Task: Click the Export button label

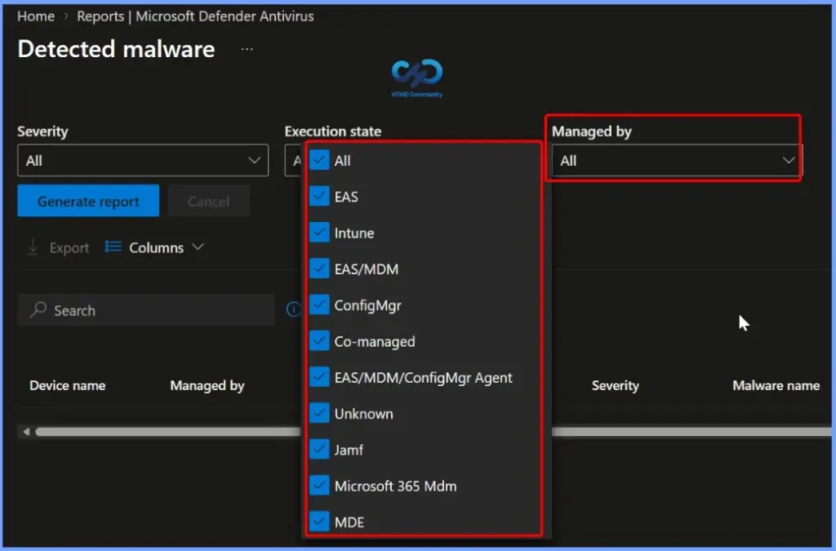Action: pyautogui.click(x=69, y=248)
